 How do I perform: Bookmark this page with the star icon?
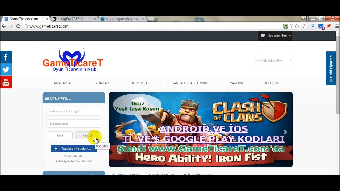click(x=297, y=26)
